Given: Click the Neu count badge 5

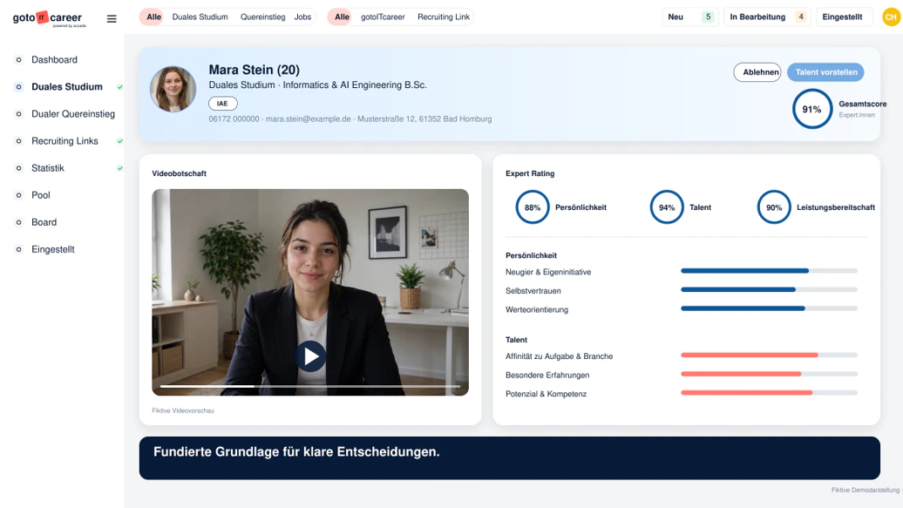Looking at the screenshot, I should (x=708, y=17).
